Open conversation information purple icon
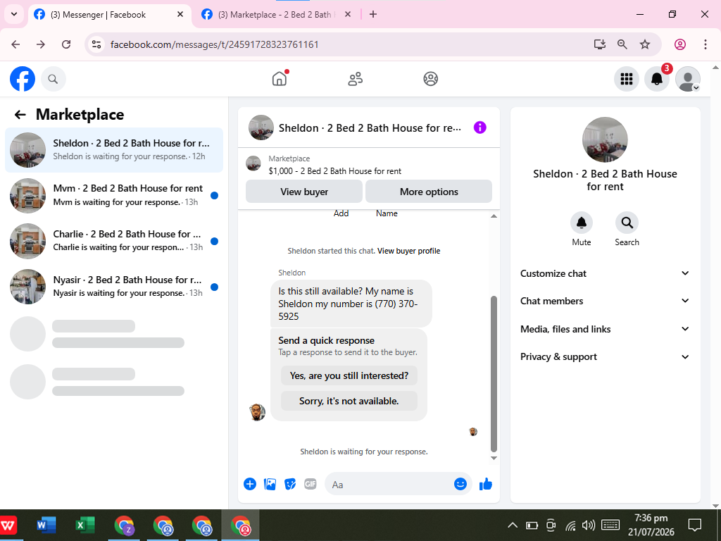 pos(479,128)
